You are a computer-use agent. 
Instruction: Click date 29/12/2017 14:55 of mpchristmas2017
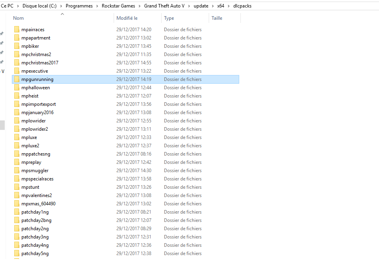pyautogui.click(x=134, y=63)
